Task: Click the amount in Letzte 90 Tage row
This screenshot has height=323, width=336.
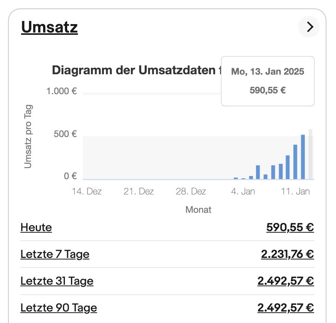Action: (286, 308)
